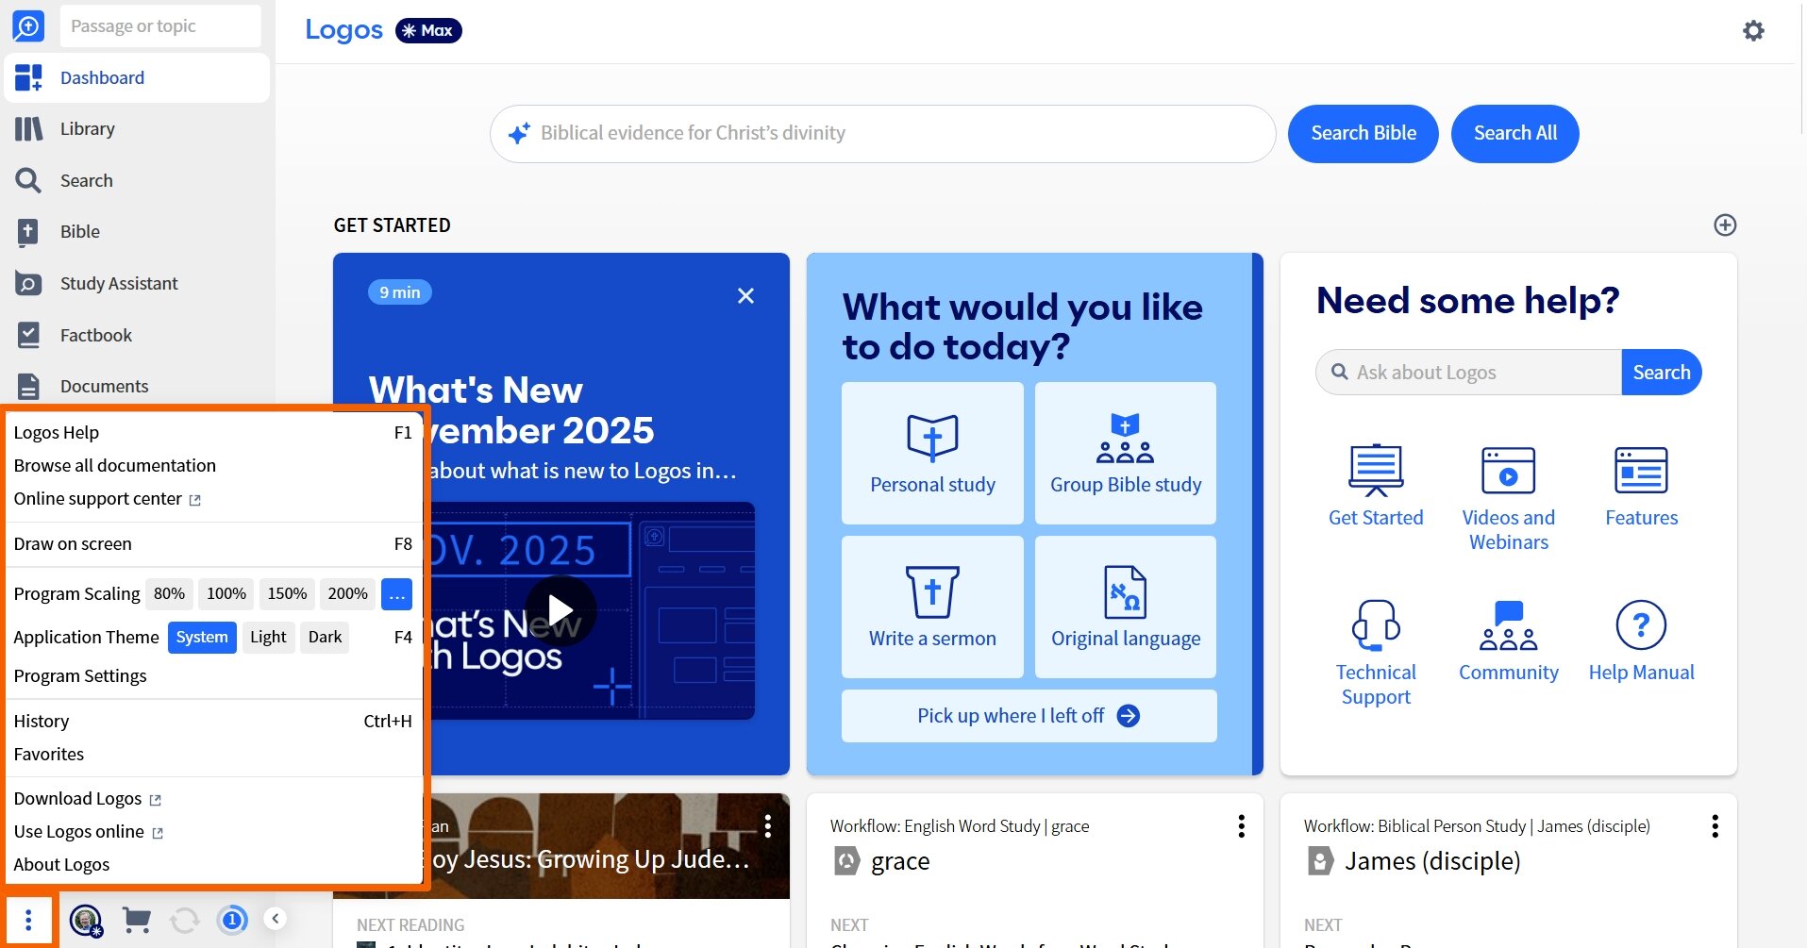The image size is (1807, 948).
Task: Collapse the sidebar with the chevron
Action: [276, 919]
